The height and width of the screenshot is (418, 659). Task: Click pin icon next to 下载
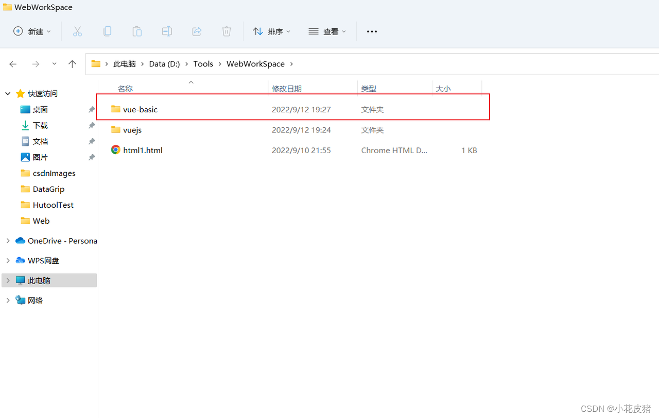click(92, 126)
